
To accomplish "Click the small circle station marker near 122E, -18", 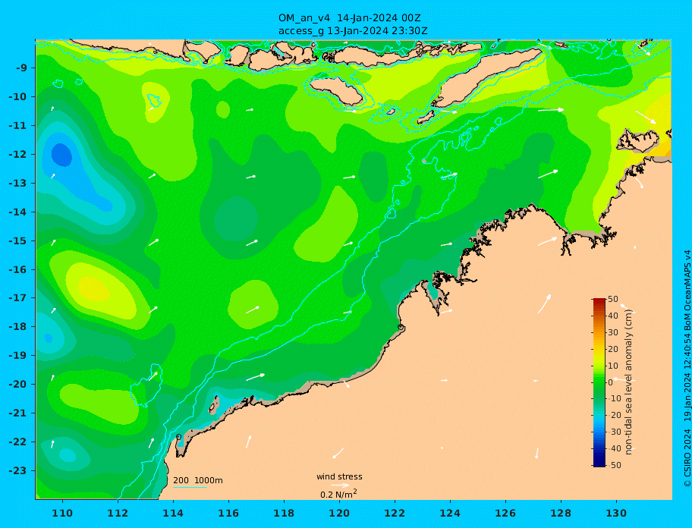I will (401, 327).
